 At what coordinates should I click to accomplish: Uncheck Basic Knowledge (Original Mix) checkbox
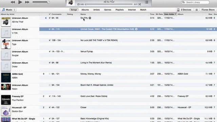50,119
